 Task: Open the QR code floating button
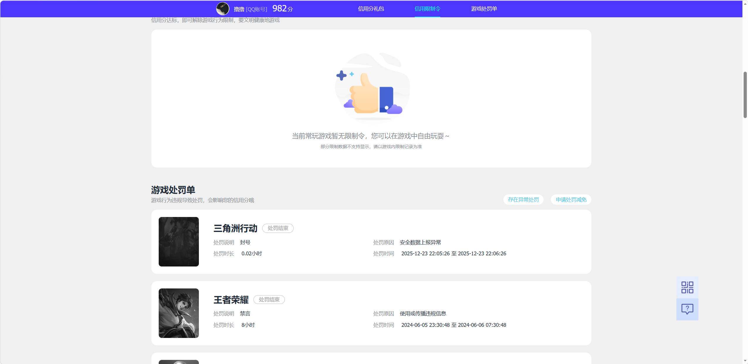687,287
